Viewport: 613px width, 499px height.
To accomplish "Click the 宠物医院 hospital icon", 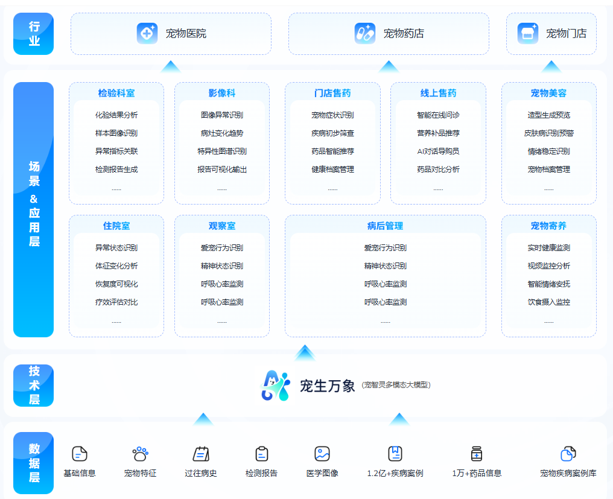I will click(x=147, y=34).
